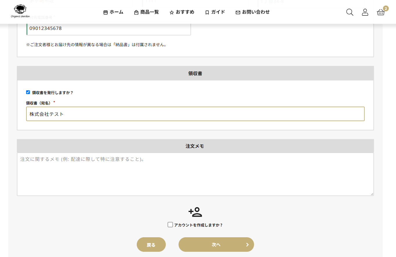Click the store icon beside ホーム
Image resolution: width=396 pixels, height=257 pixels.
105,12
